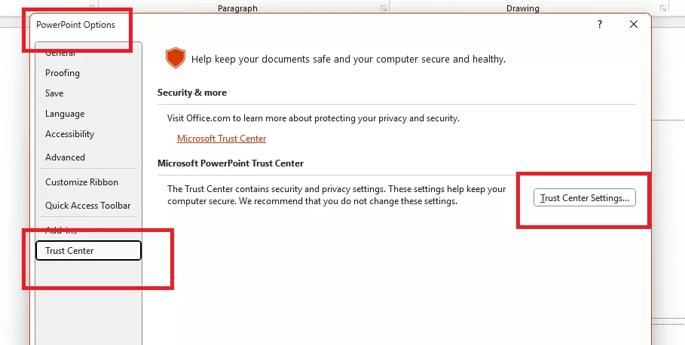
Task: Click the question mark help button
Action: tap(600, 24)
